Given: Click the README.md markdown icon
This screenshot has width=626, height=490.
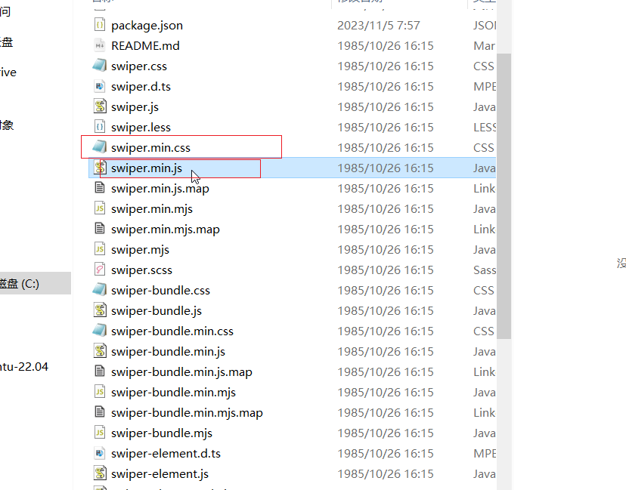Looking at the screenshot, I should click(100, 45).
